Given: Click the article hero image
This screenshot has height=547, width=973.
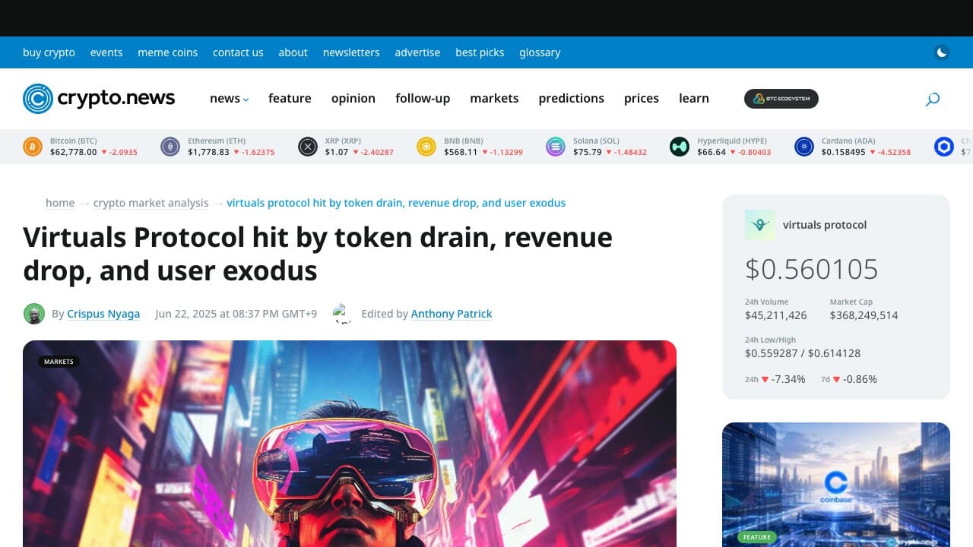Looking at the screenshot, I should click(x=350, y=444).
